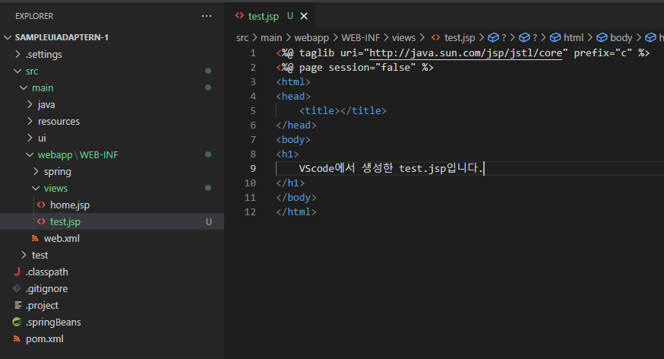Image resolution: width=664 pixels, height=359 pixels.
Task: Click main in the breadcrumb path
Action: pos(271,38)
